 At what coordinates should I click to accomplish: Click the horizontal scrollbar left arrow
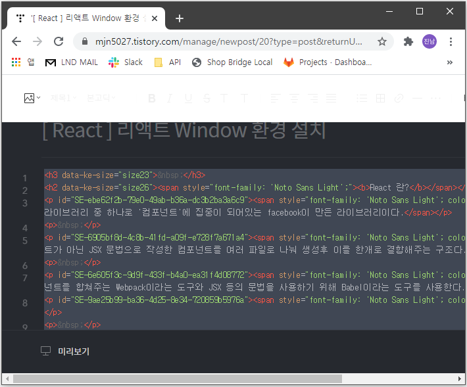(7, 379)
